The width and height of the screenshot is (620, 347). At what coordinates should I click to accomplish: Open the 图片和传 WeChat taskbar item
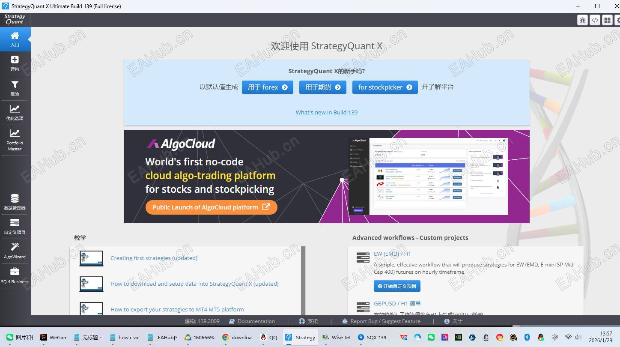[20, 338]
